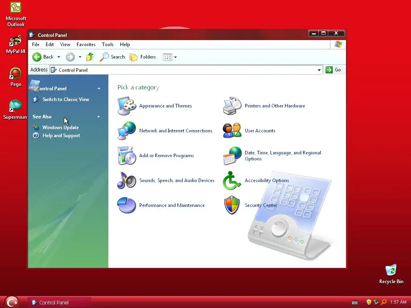Click the grey Forward arrow button
The image size is (411, 308).
point(70,57)
